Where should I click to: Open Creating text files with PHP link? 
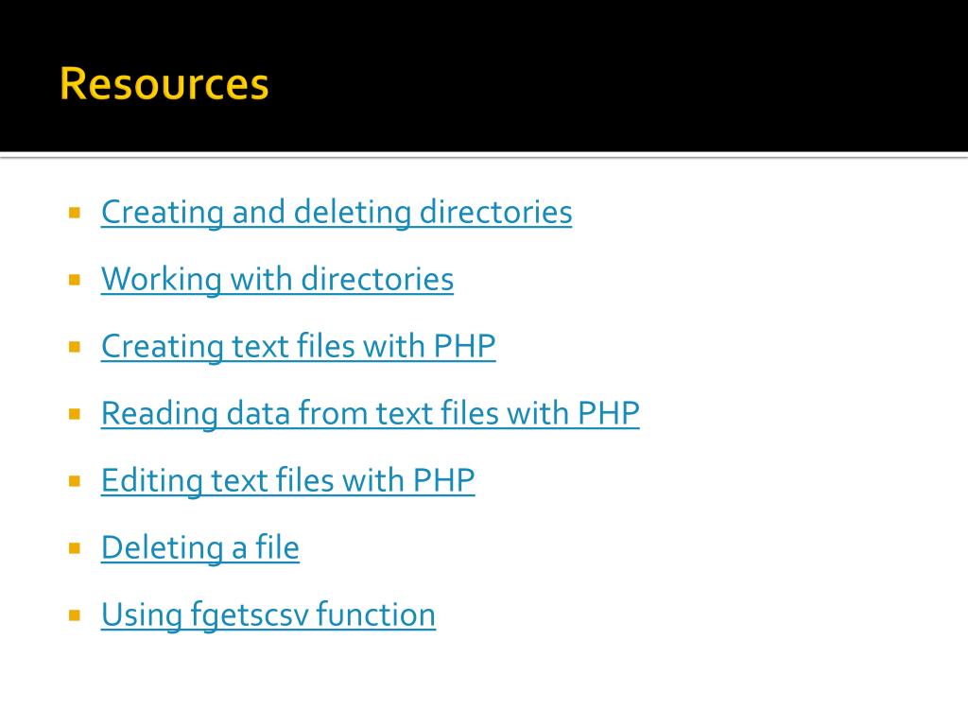298,346
